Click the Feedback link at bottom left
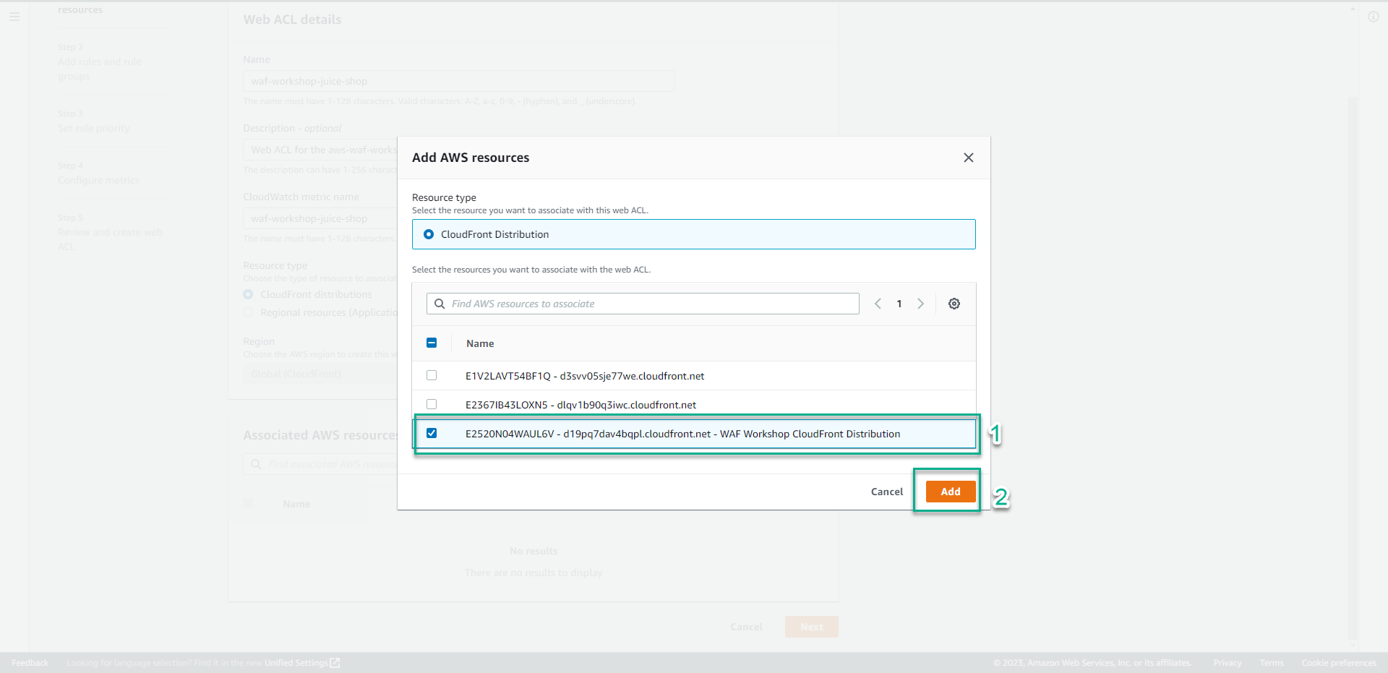The height and width of the screenshot is (673, 1388). (x=29, y=662)
